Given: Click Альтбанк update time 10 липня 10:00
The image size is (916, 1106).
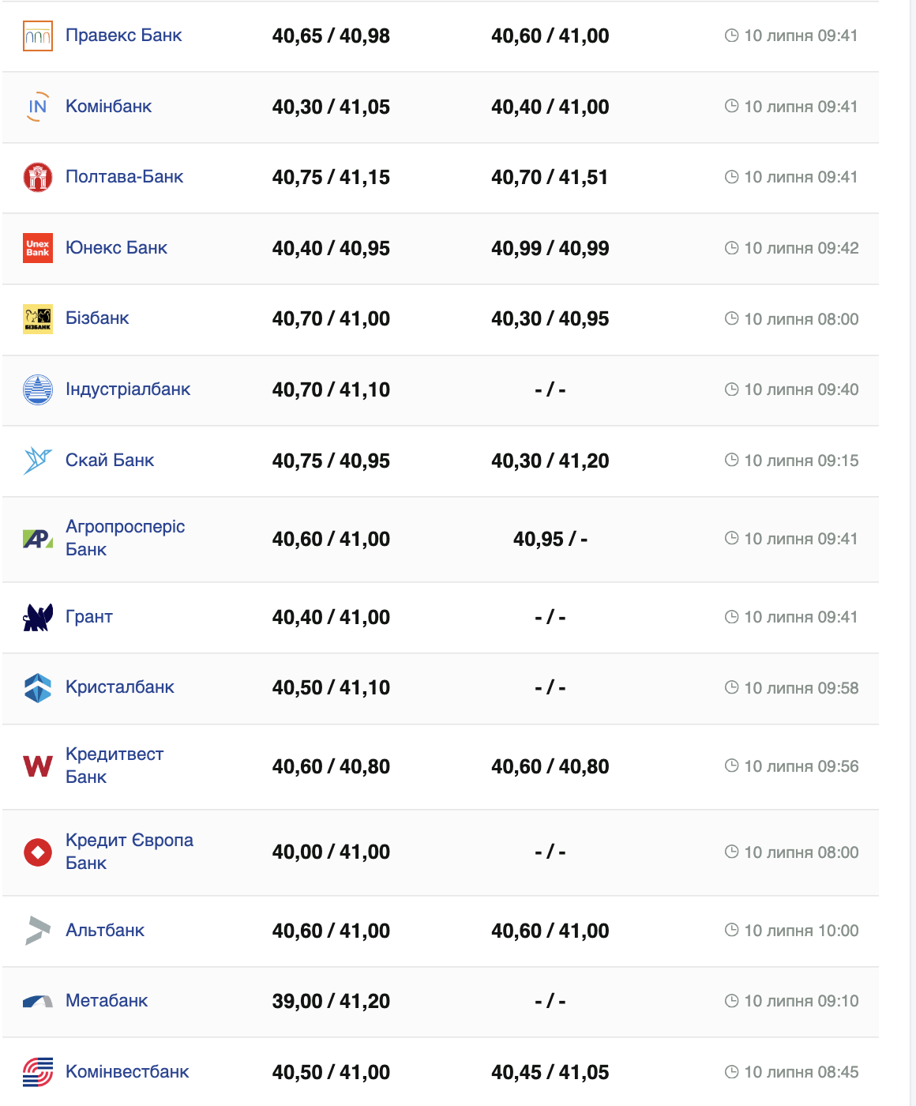Looking at the screenshot, I should coord(801,931).
